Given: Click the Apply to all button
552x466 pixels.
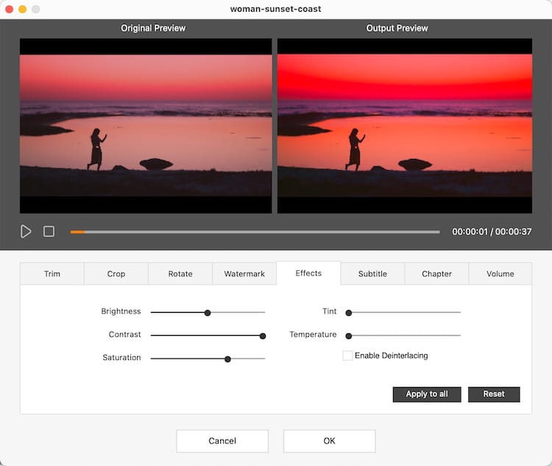Looking at the screenshot, I should 427,394.
